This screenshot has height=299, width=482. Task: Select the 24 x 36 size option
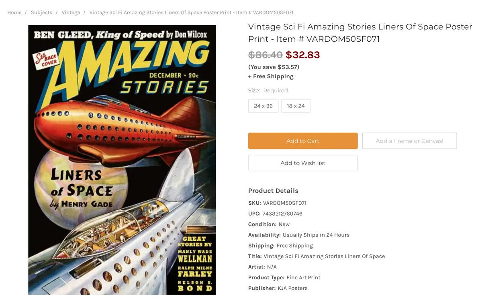coord(263,106)
